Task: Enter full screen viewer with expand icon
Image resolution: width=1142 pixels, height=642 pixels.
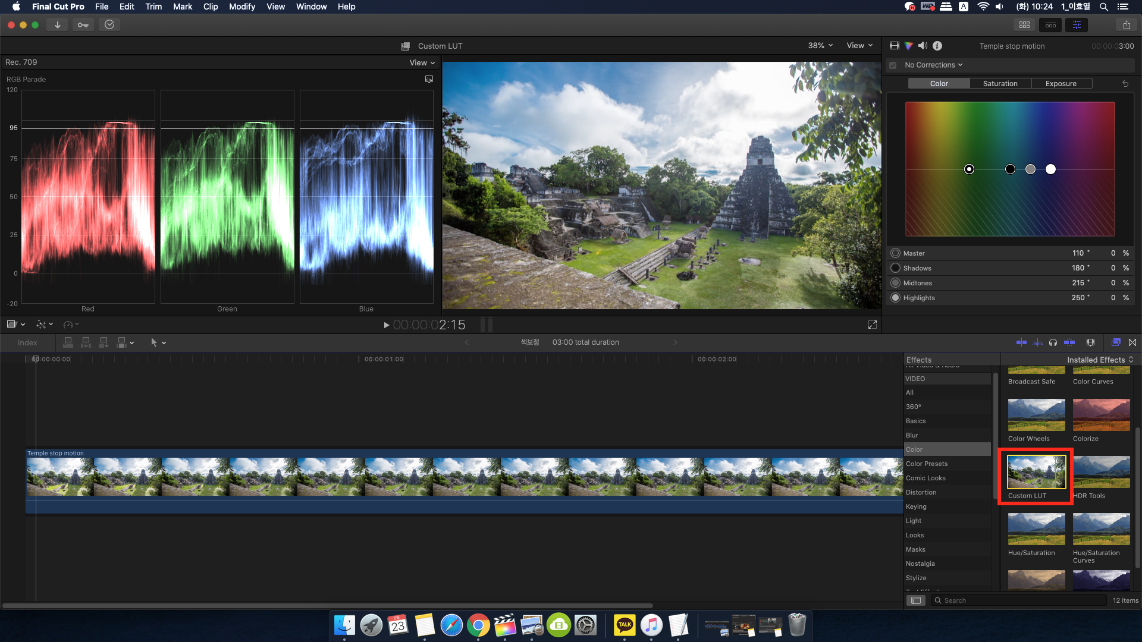Action: (x=873, y=325)
